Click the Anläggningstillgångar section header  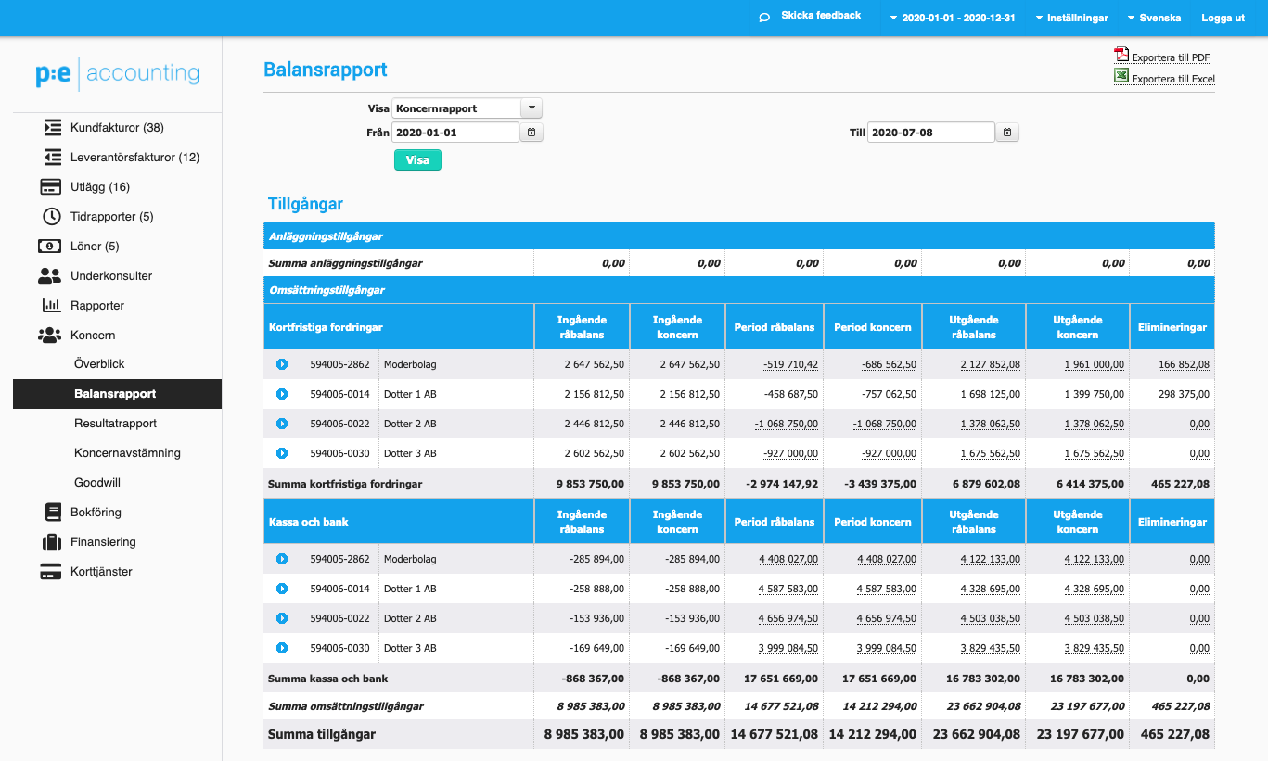[738, 236]
